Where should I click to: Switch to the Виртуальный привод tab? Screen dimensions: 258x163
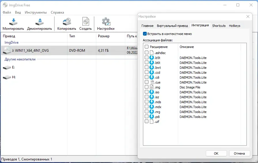(172, 26)
